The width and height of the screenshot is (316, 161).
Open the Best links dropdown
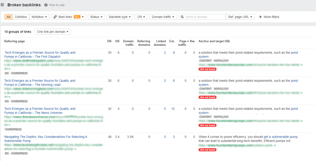pos(69,17)
